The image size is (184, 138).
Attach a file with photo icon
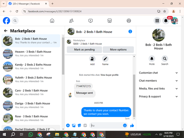click(74, 125)
